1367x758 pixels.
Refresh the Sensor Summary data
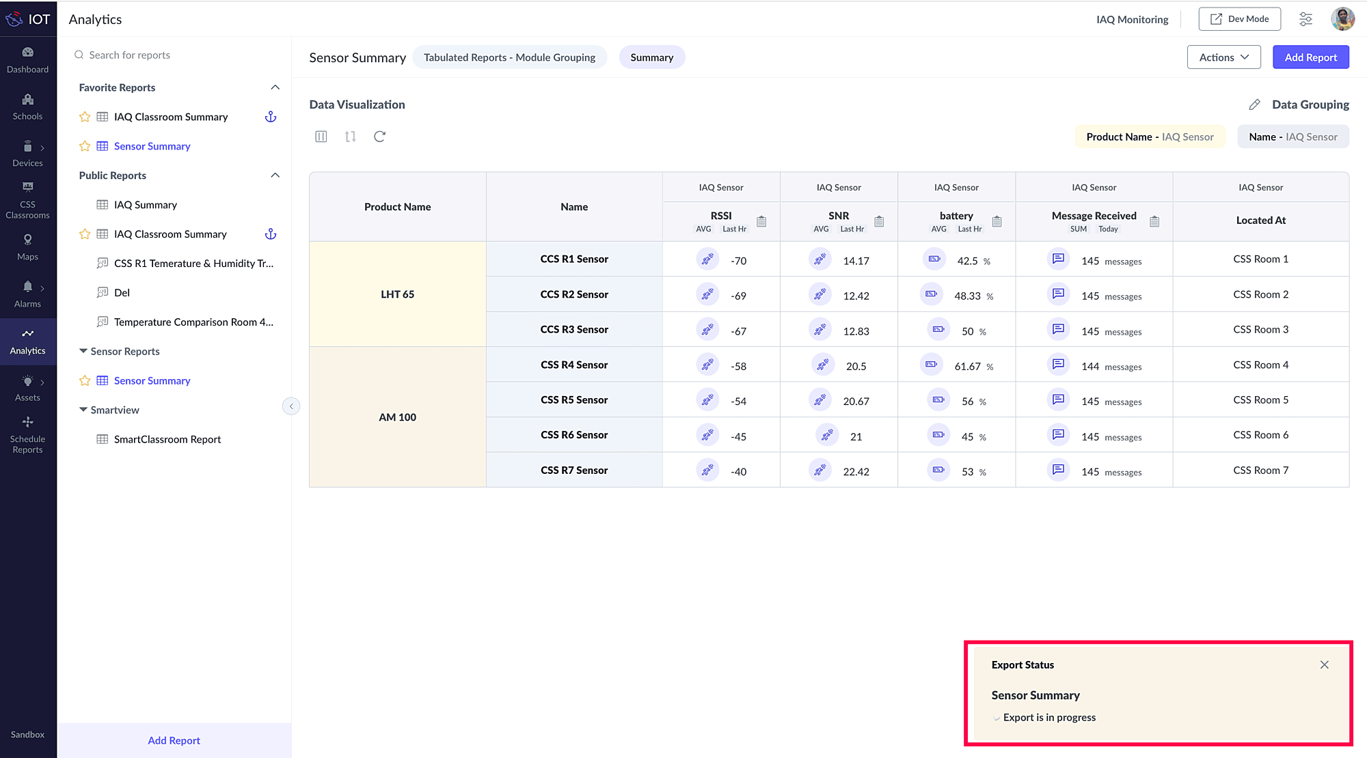380,137
